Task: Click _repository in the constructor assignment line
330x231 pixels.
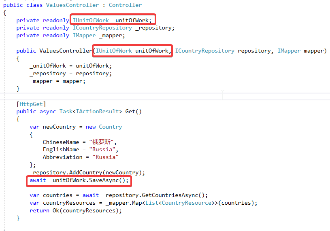Action: 48,74
